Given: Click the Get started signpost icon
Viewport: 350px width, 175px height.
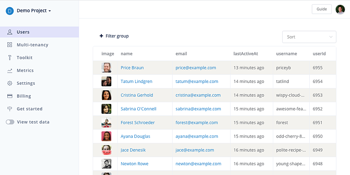Looking at the screenshot, I should point(9,109).
